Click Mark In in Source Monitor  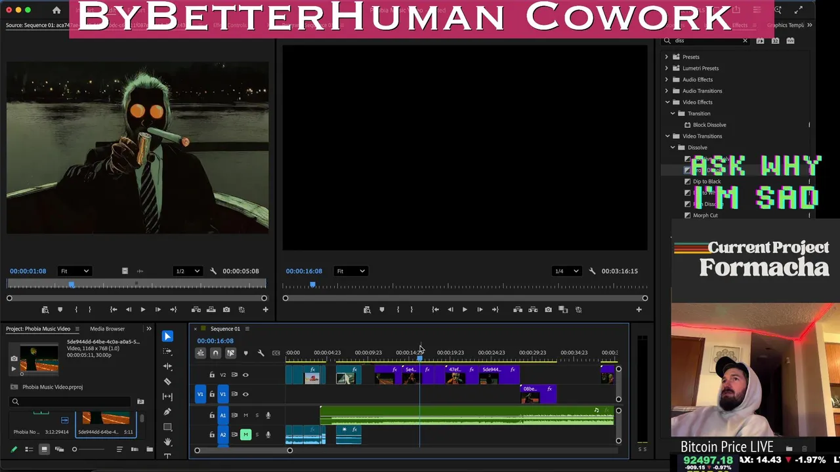coord(76,309)
